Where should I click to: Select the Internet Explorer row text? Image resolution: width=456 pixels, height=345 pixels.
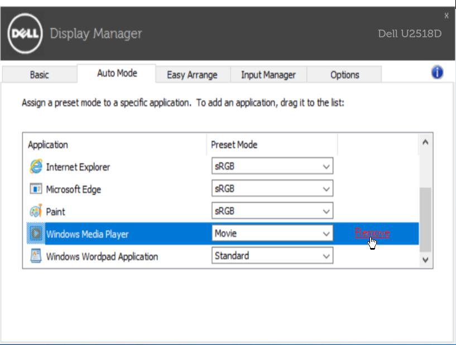78,167
